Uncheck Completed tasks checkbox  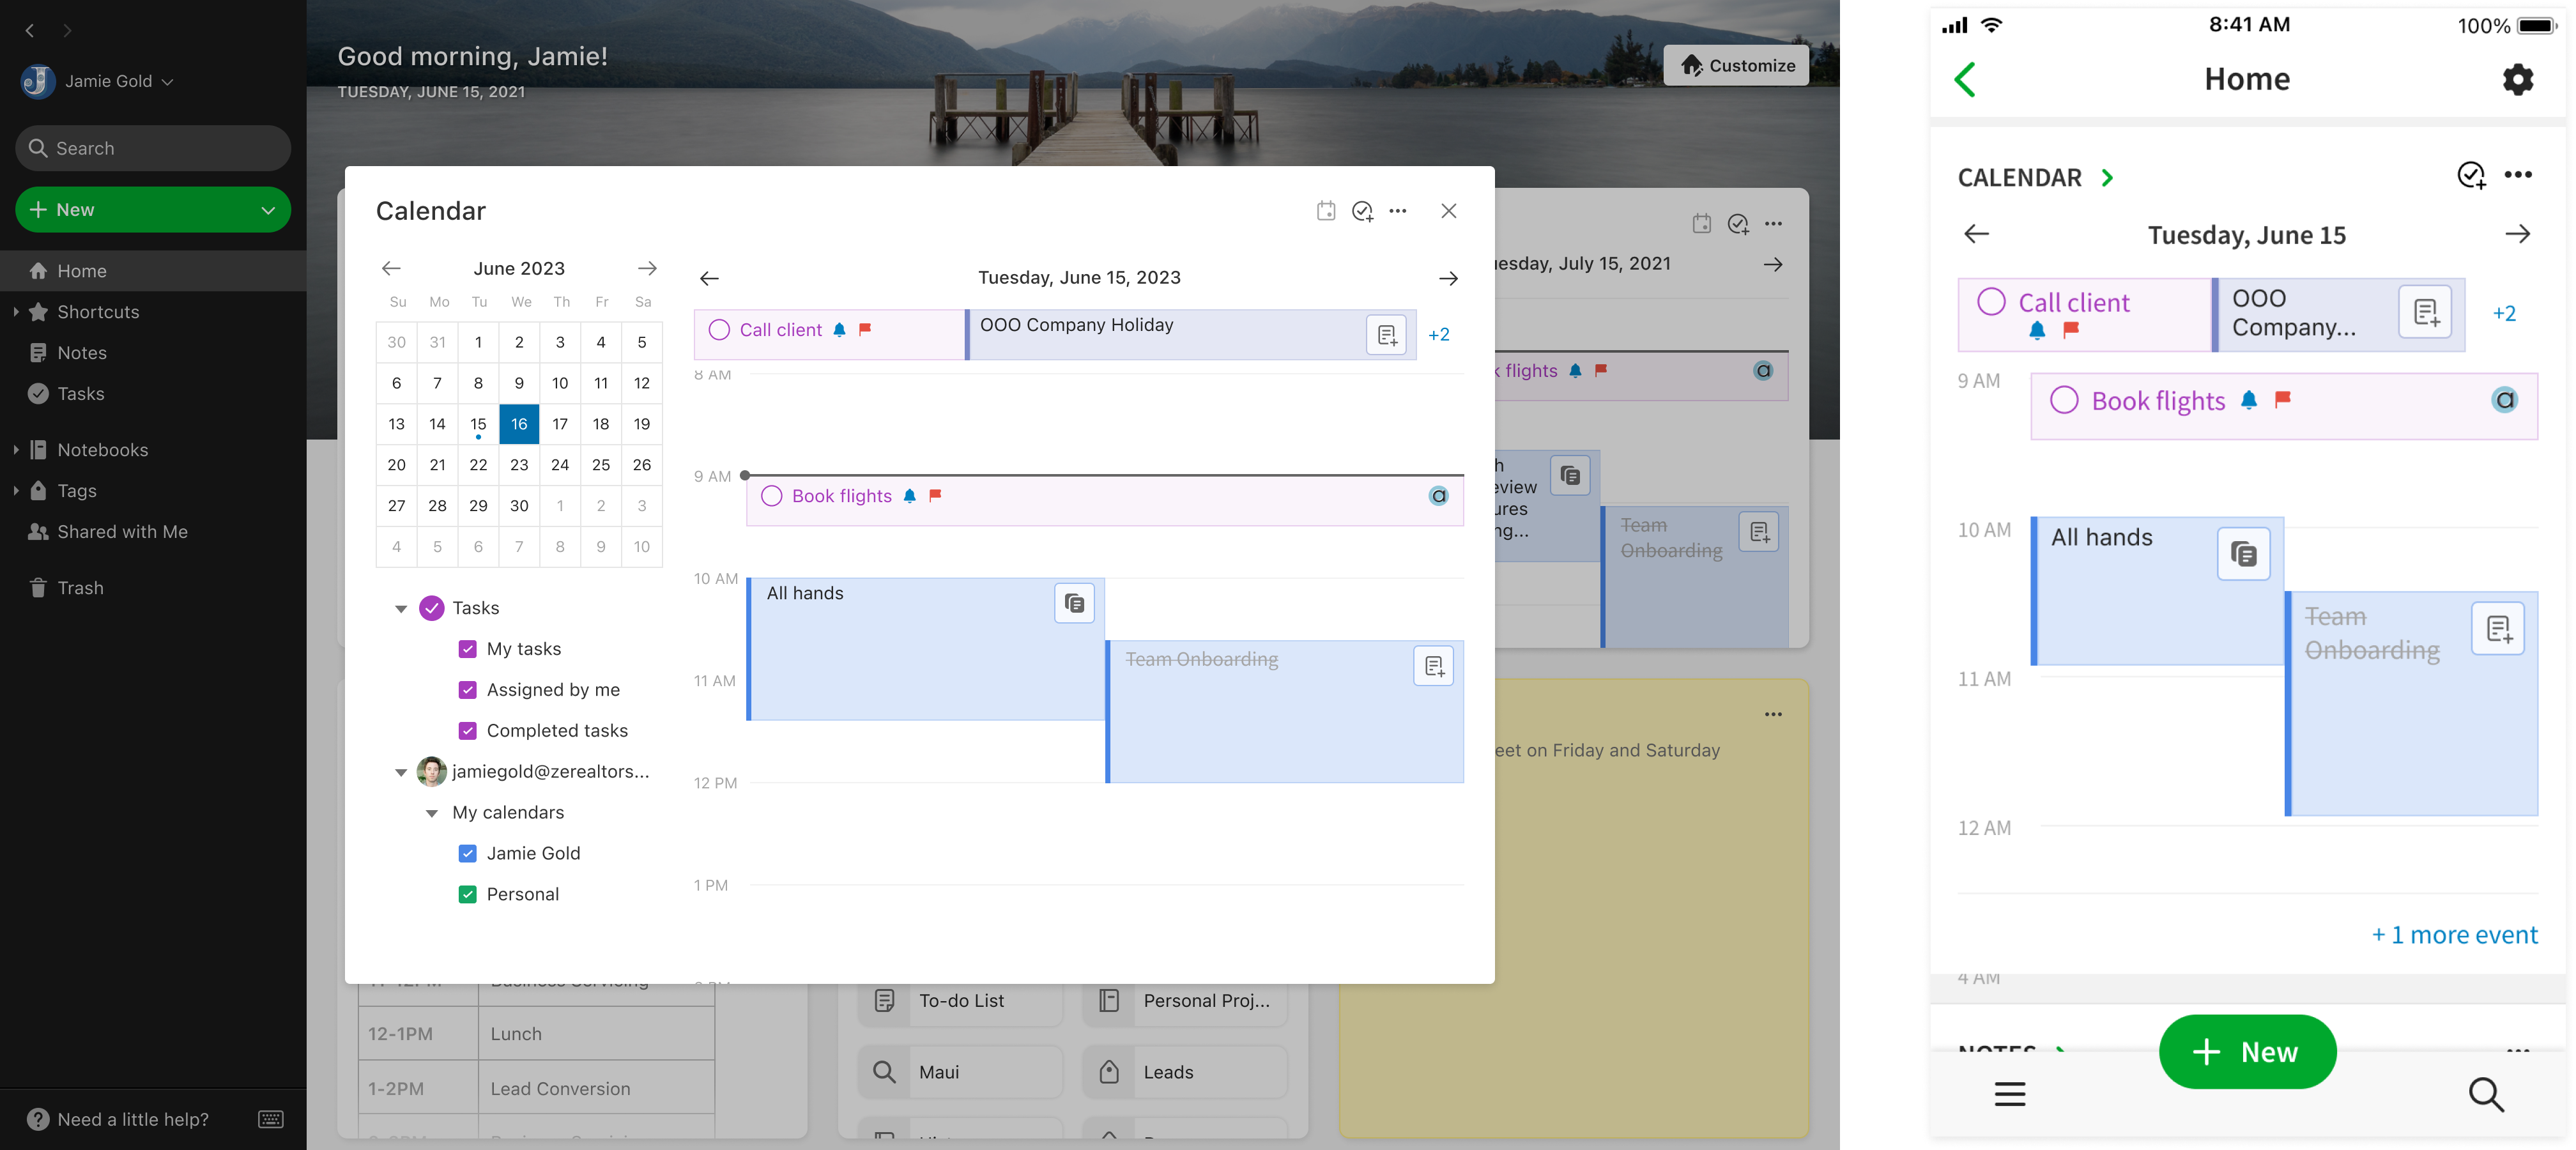tap(467, 731)
